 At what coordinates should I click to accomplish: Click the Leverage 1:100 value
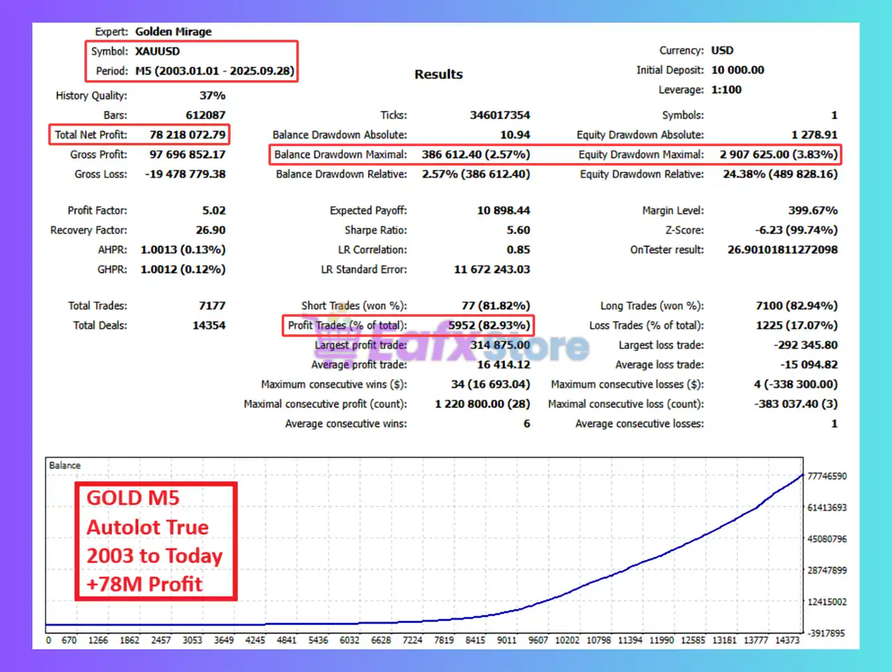[x=726, y=90]
